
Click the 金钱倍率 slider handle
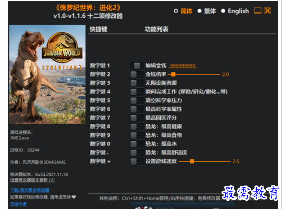[173, 74]
